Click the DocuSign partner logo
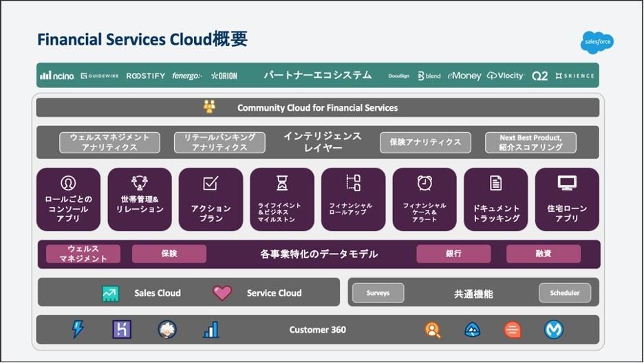This screenshot has height=363, width=644. click(x=399, y=76)
